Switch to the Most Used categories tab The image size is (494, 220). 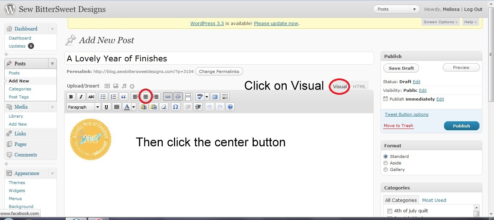[434, 200]
